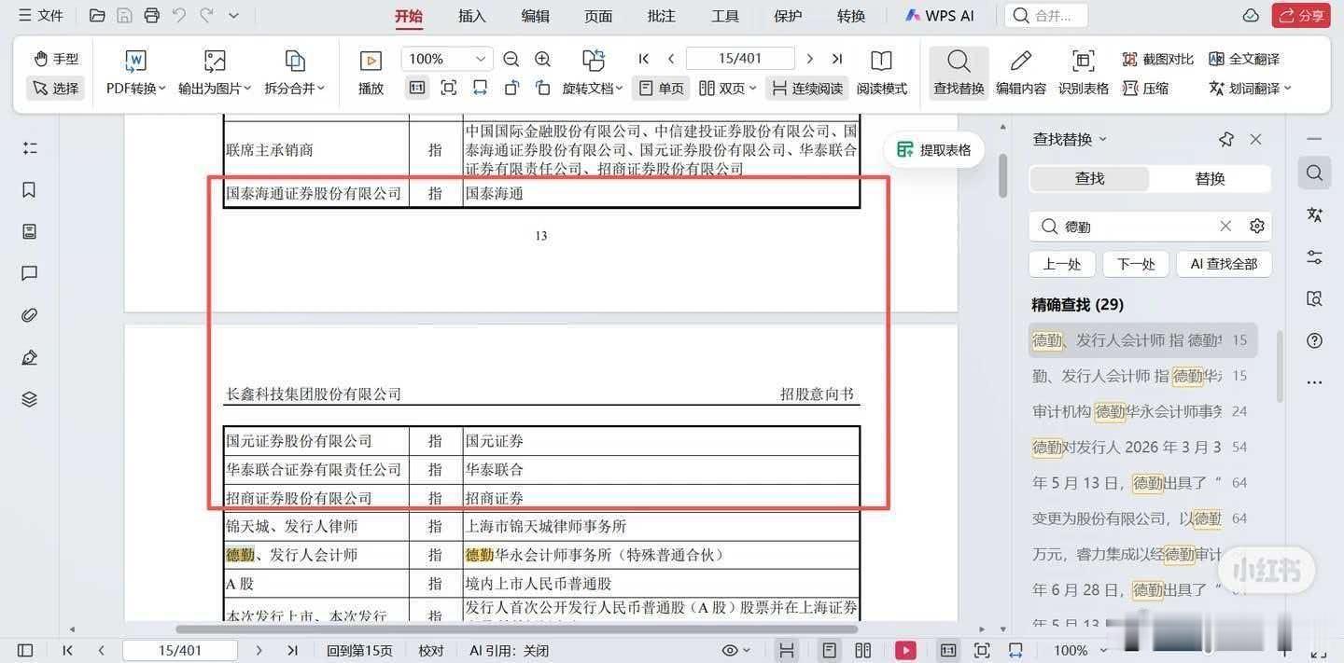This screenshot has height=663, width=1344.
Task: Open layers panel in left sidebar
Action: point(30,399)
